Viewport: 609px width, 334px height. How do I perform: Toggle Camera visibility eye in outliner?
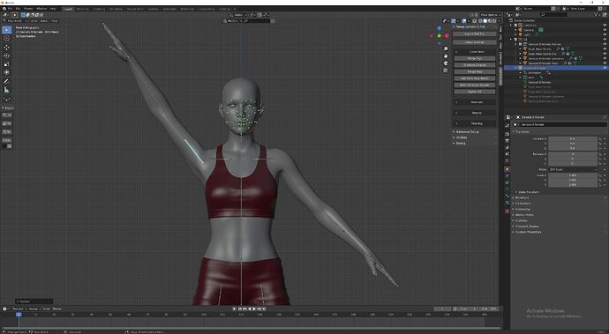point(605,30)
